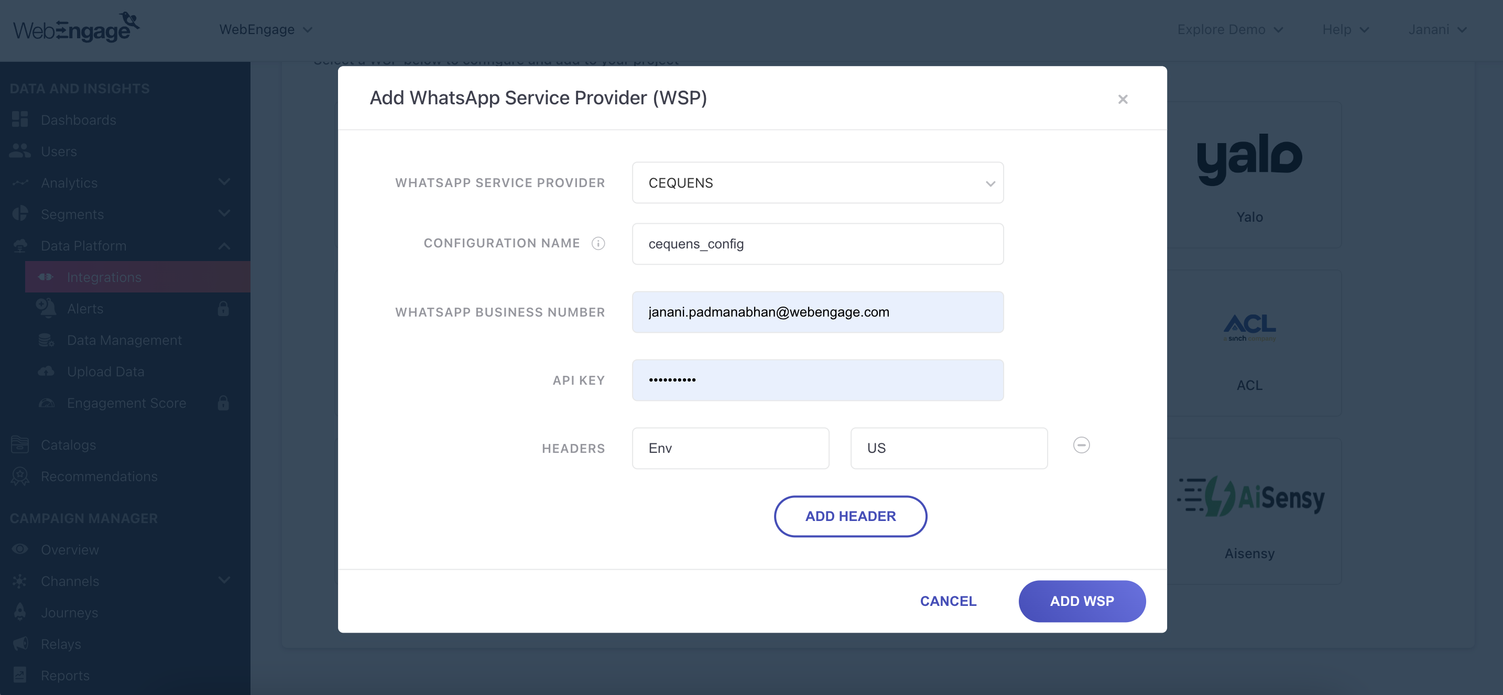Open Engagement Score in sidebar

click(x=127, y=403)
